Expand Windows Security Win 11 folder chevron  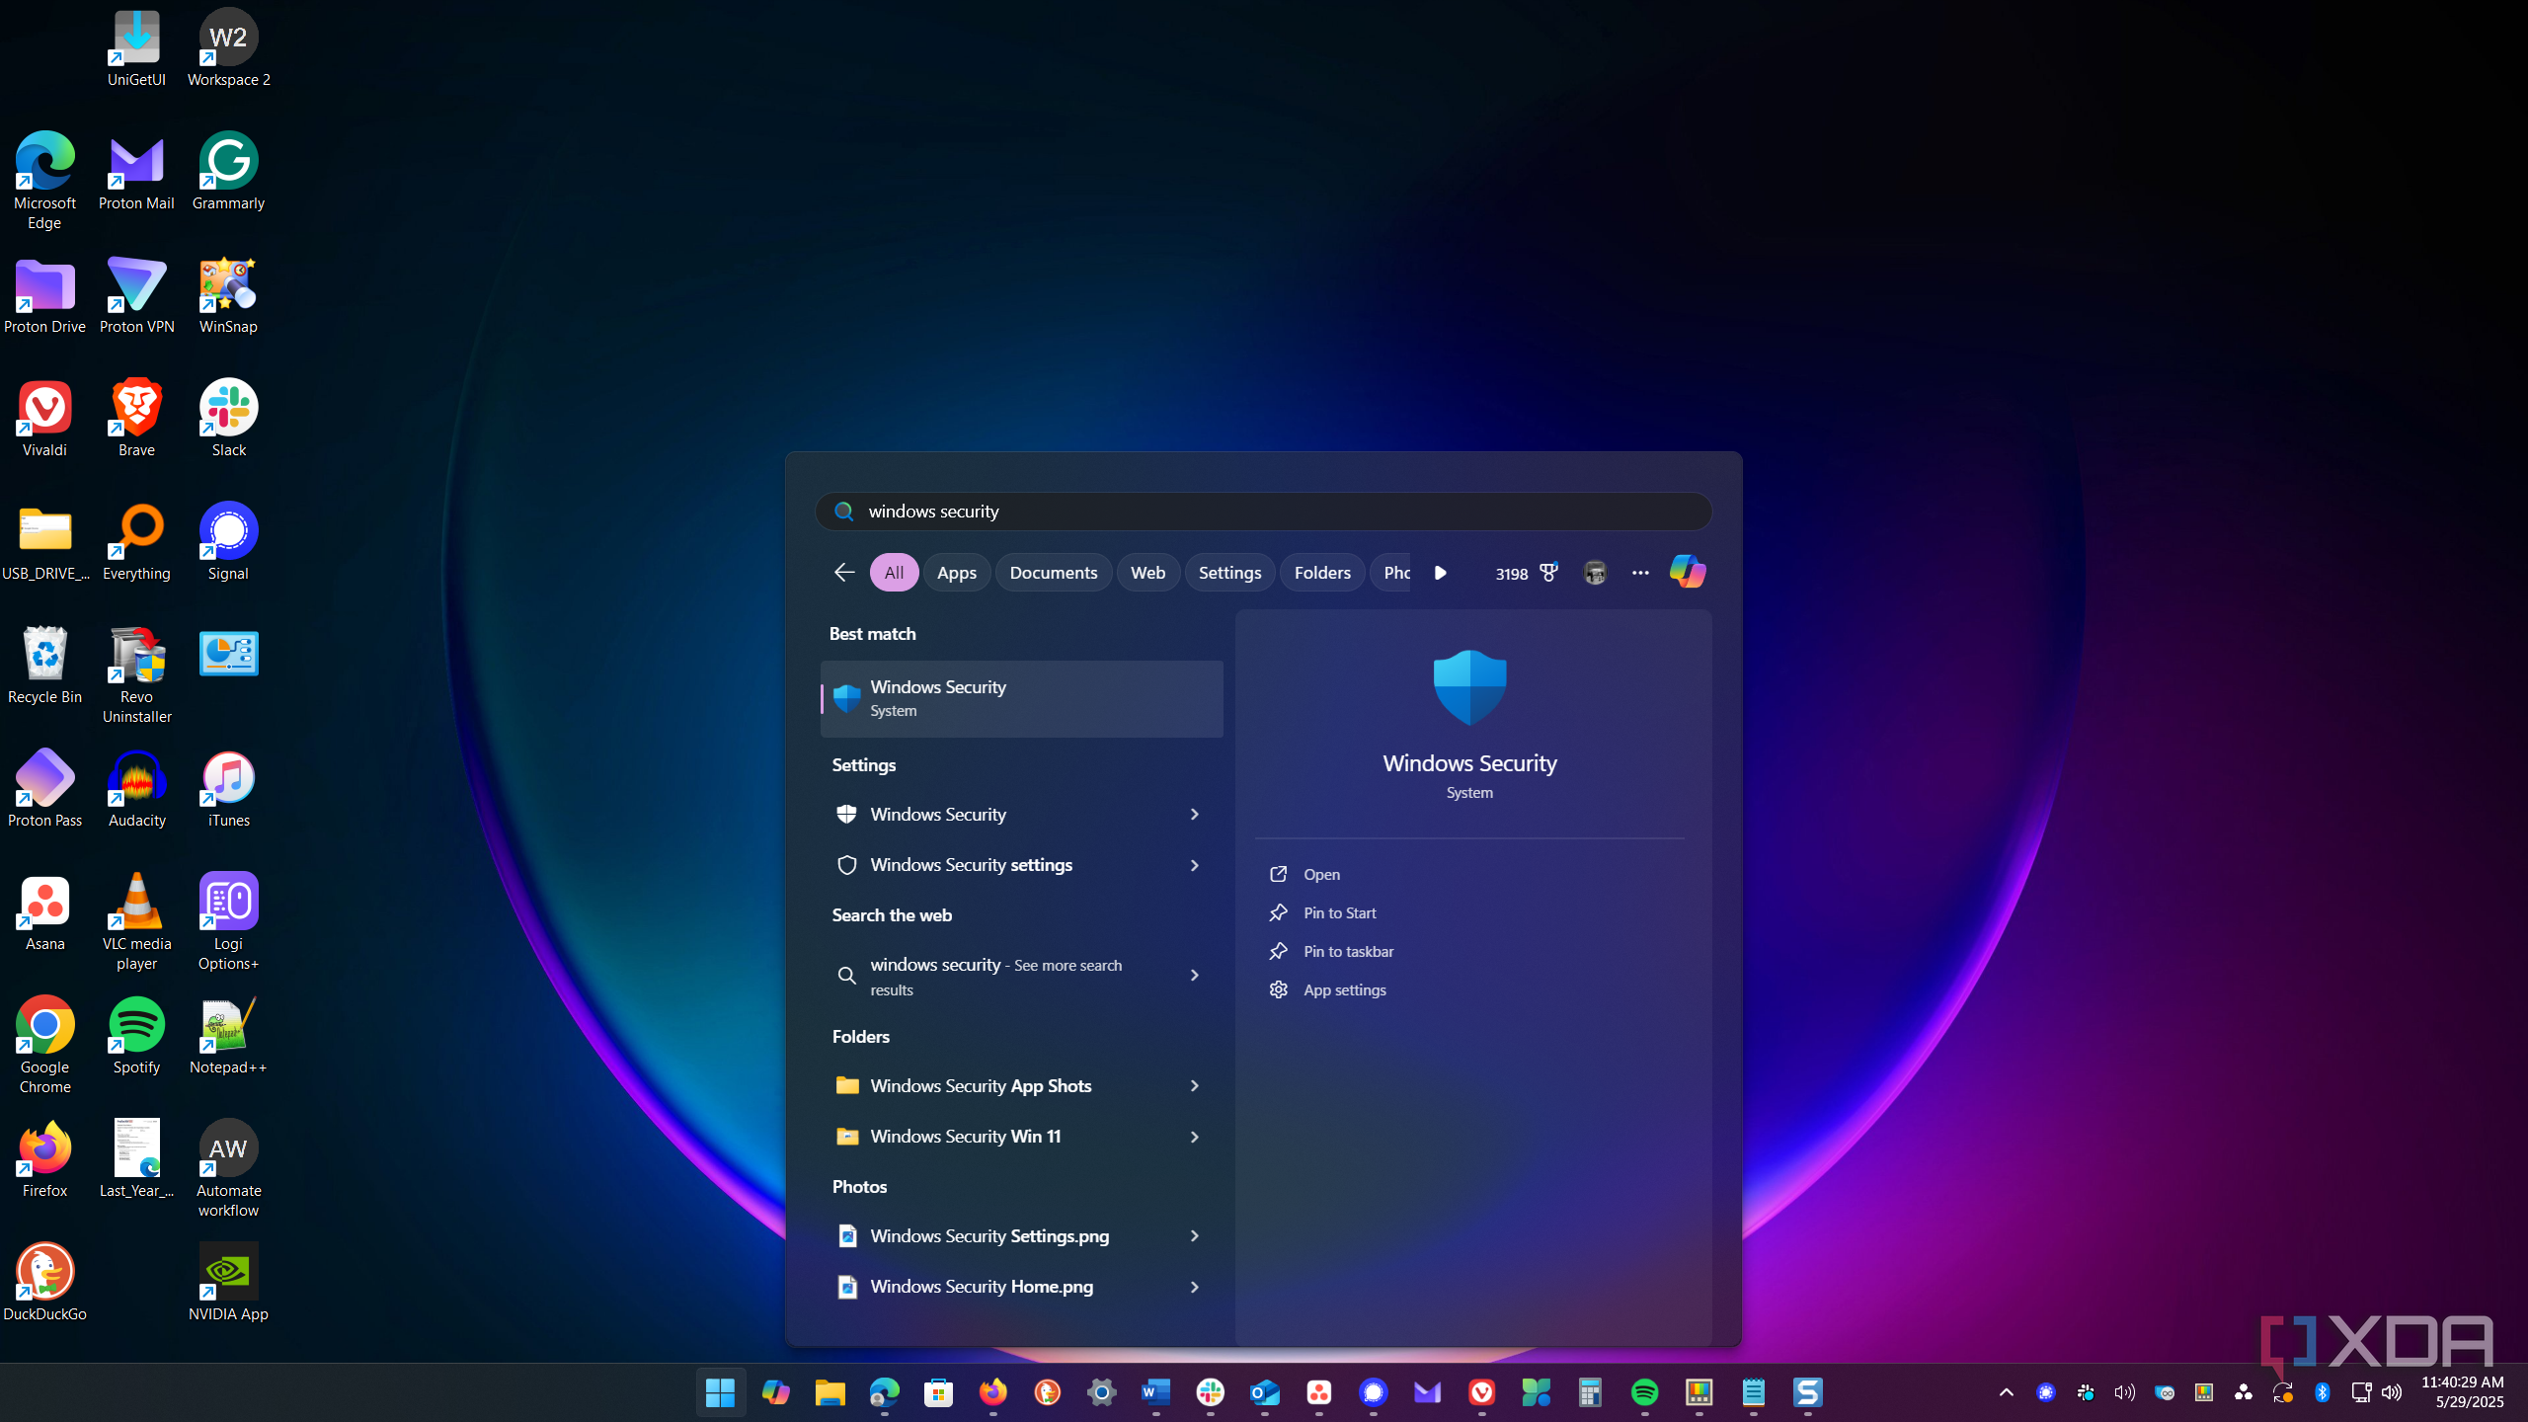(x=1194, y=1137)
